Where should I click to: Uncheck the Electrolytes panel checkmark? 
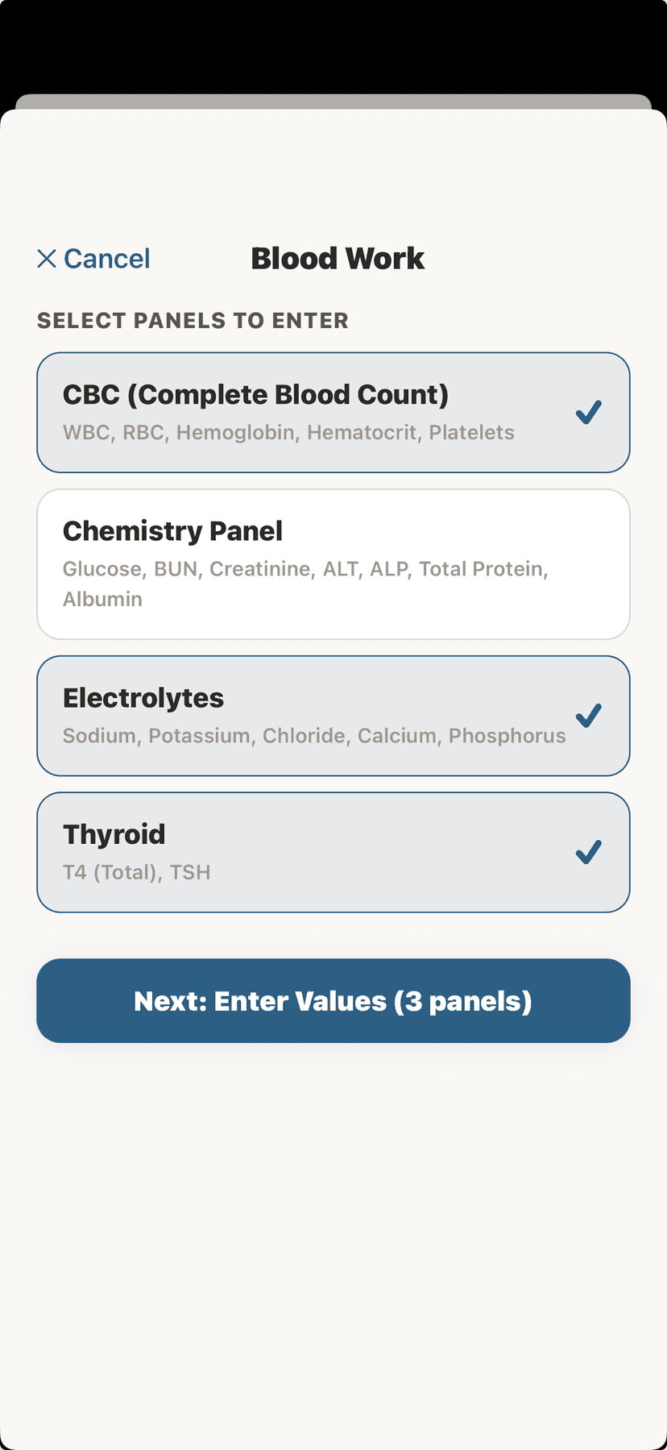coord(589,715)
